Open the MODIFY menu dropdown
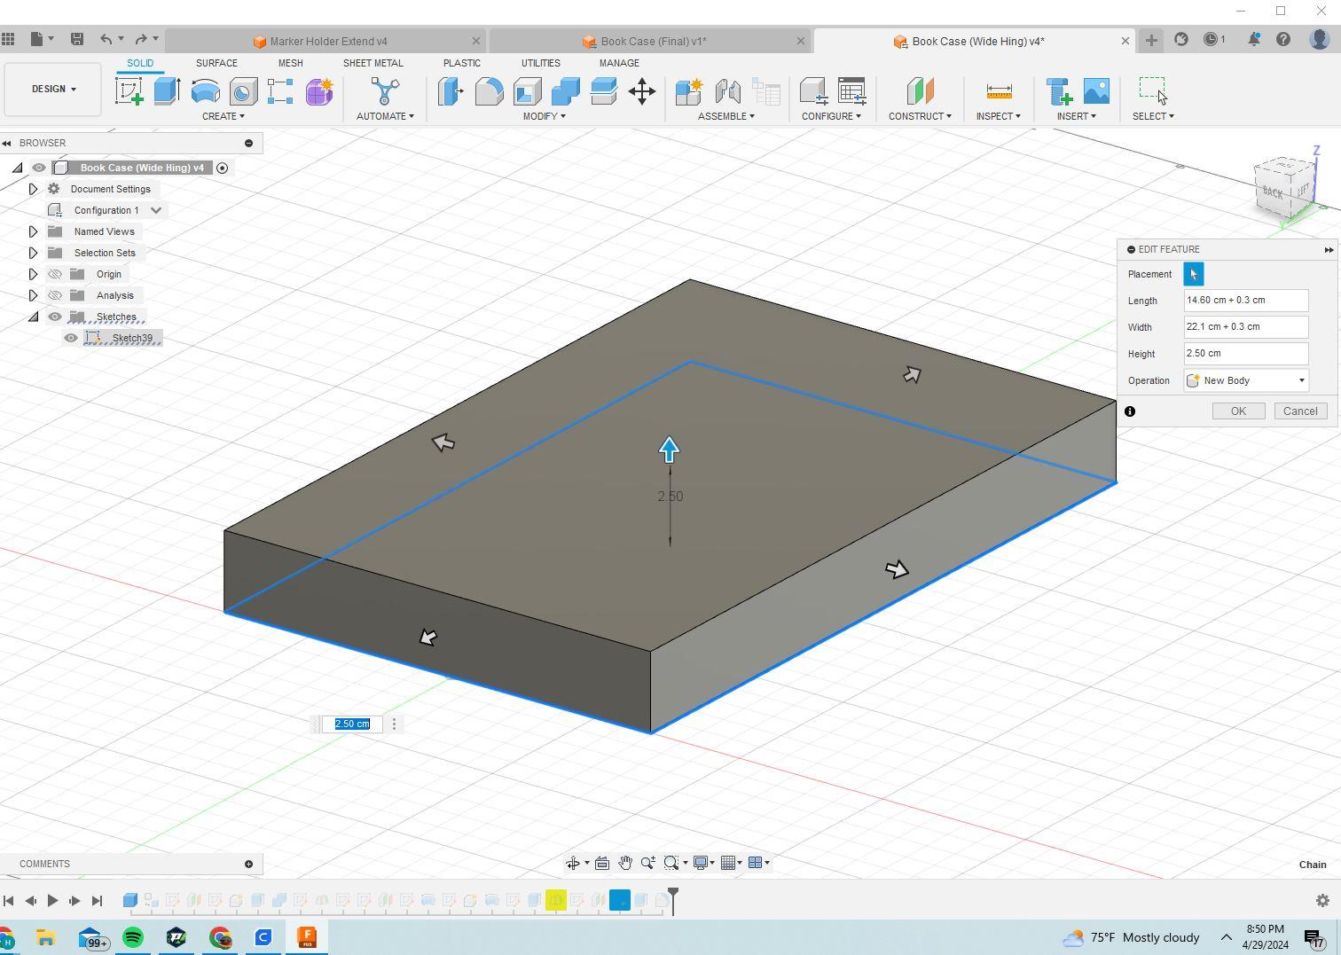This screenshot has height=955, width=1341. pyautogui.click(x=544, y=116)
